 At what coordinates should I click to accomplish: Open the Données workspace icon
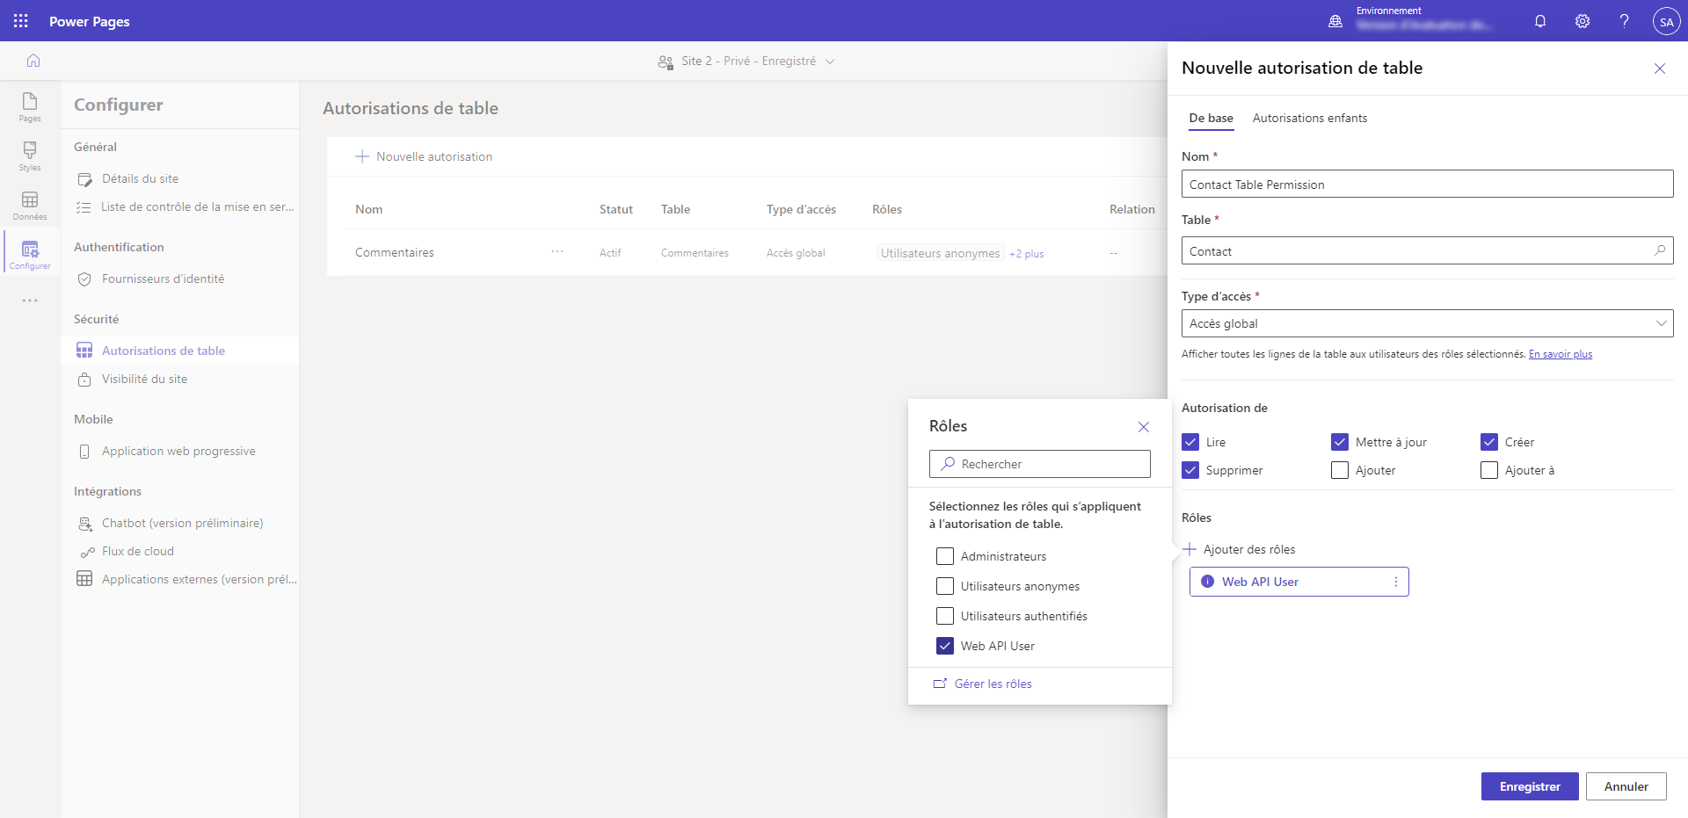(x=30, y=206)
